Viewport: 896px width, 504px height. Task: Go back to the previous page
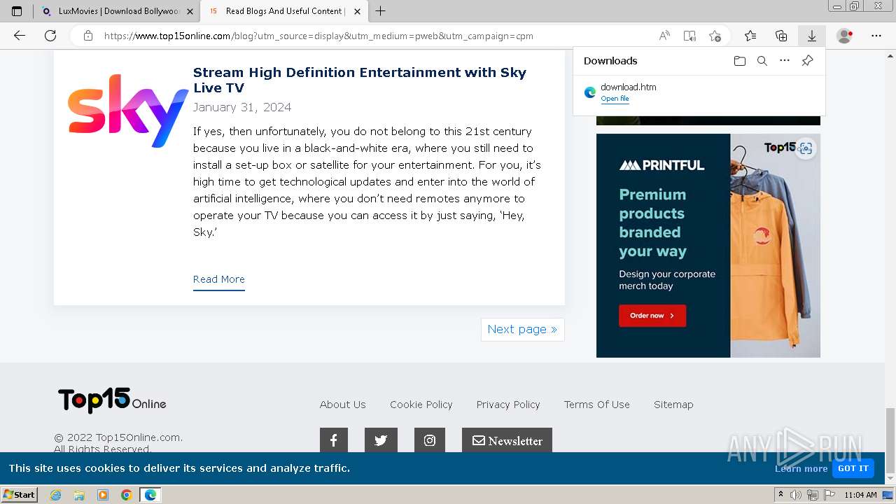[20, 36]
